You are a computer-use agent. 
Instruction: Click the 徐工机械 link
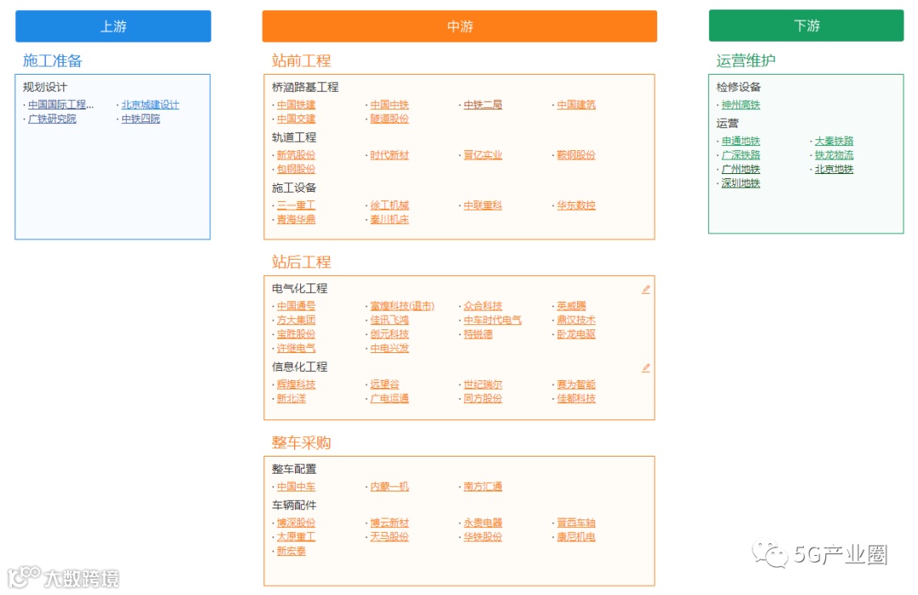(x=389, y=205)
